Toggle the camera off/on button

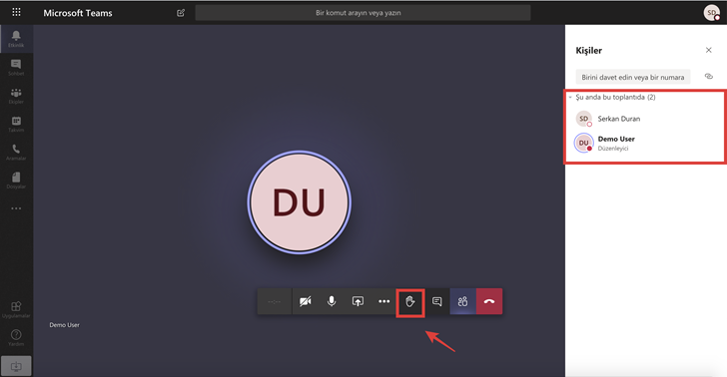[306, 302]
